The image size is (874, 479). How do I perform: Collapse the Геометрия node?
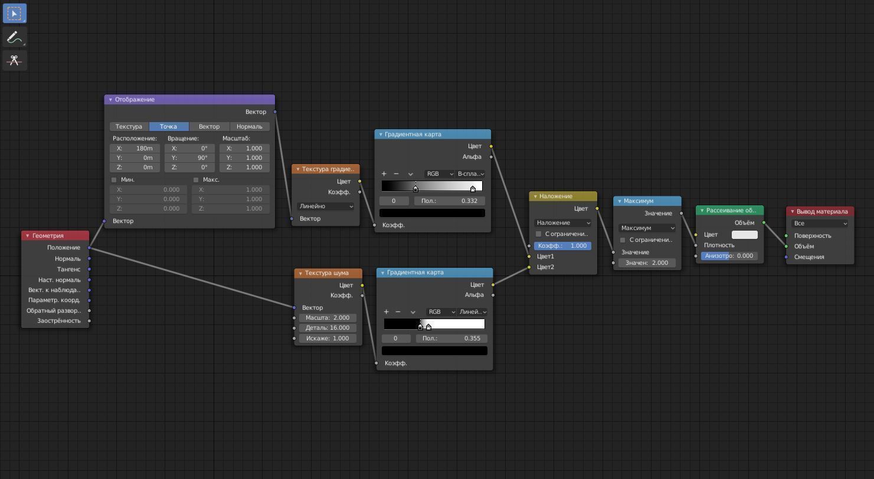point(27,235)
